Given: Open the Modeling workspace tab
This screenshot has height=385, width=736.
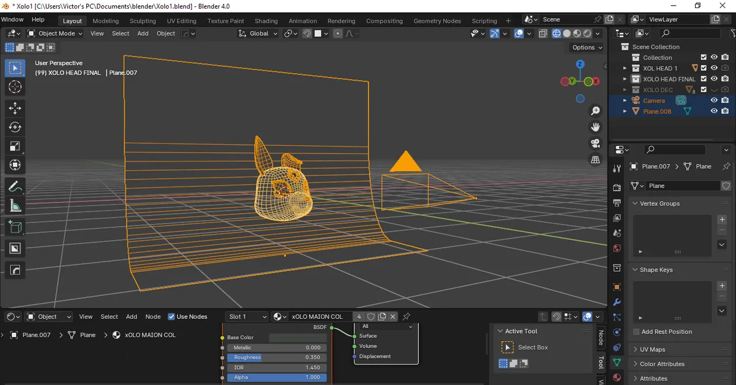Looking at the screenshot, I should coord(105,21).
